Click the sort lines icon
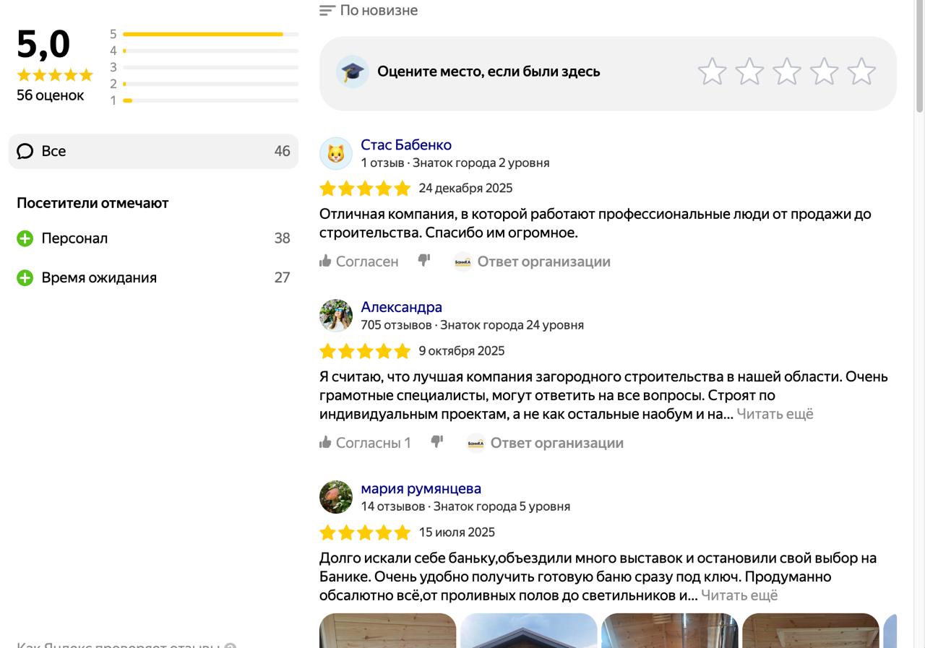925x648 pixels. [327, 11]
